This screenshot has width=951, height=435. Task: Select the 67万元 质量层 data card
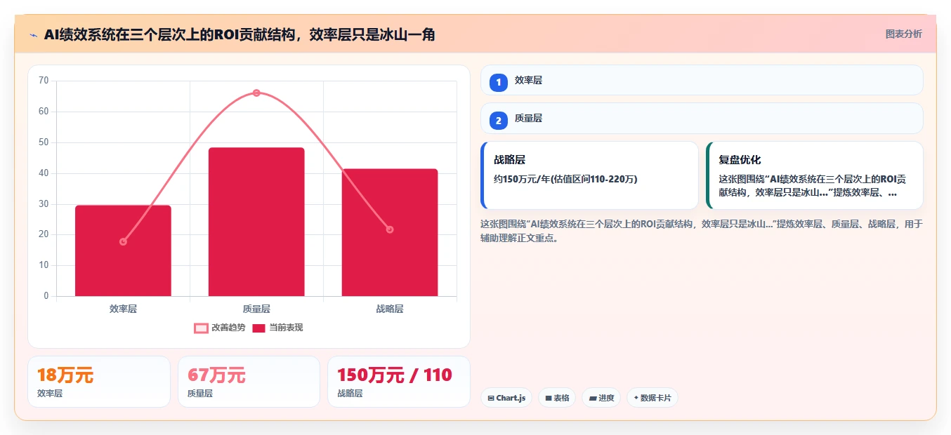click(249, 382)
